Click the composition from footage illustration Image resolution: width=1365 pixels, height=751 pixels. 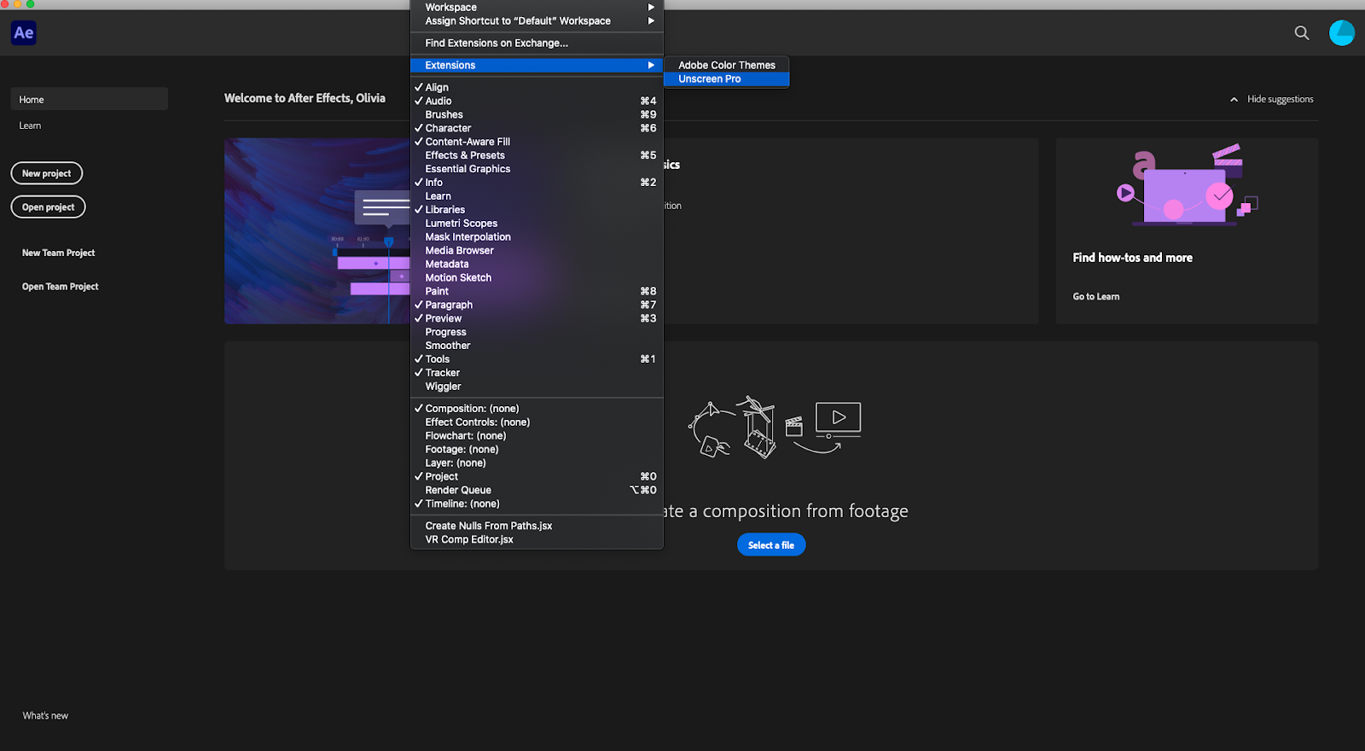pyautogui.click(x=775, y=427)
